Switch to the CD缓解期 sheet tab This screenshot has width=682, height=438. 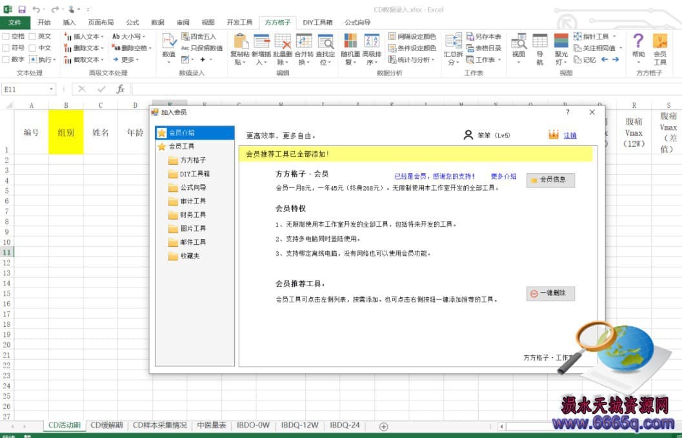(x=106, y=425)
